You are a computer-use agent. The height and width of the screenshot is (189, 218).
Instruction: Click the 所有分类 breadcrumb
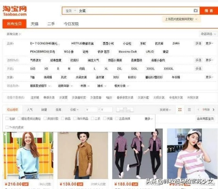coord(14,34)
